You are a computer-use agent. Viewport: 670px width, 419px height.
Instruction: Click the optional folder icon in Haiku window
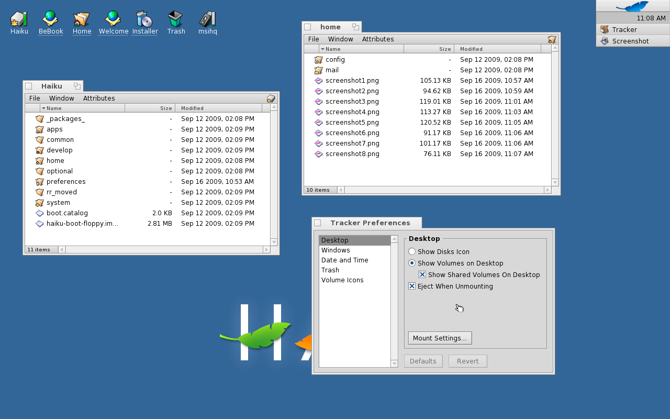point(40,171)
